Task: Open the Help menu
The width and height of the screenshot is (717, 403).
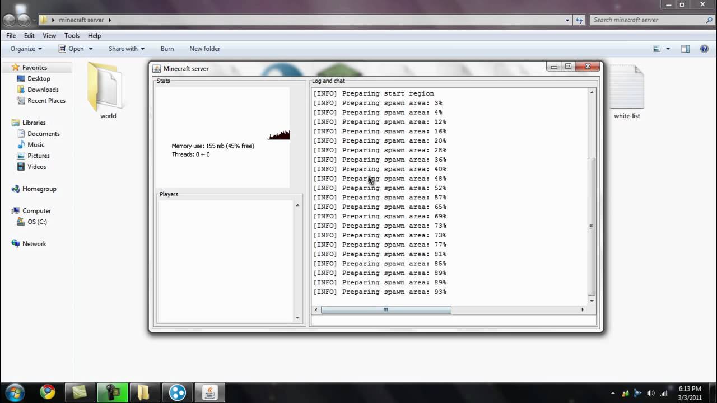Action: tap(94, 35)
